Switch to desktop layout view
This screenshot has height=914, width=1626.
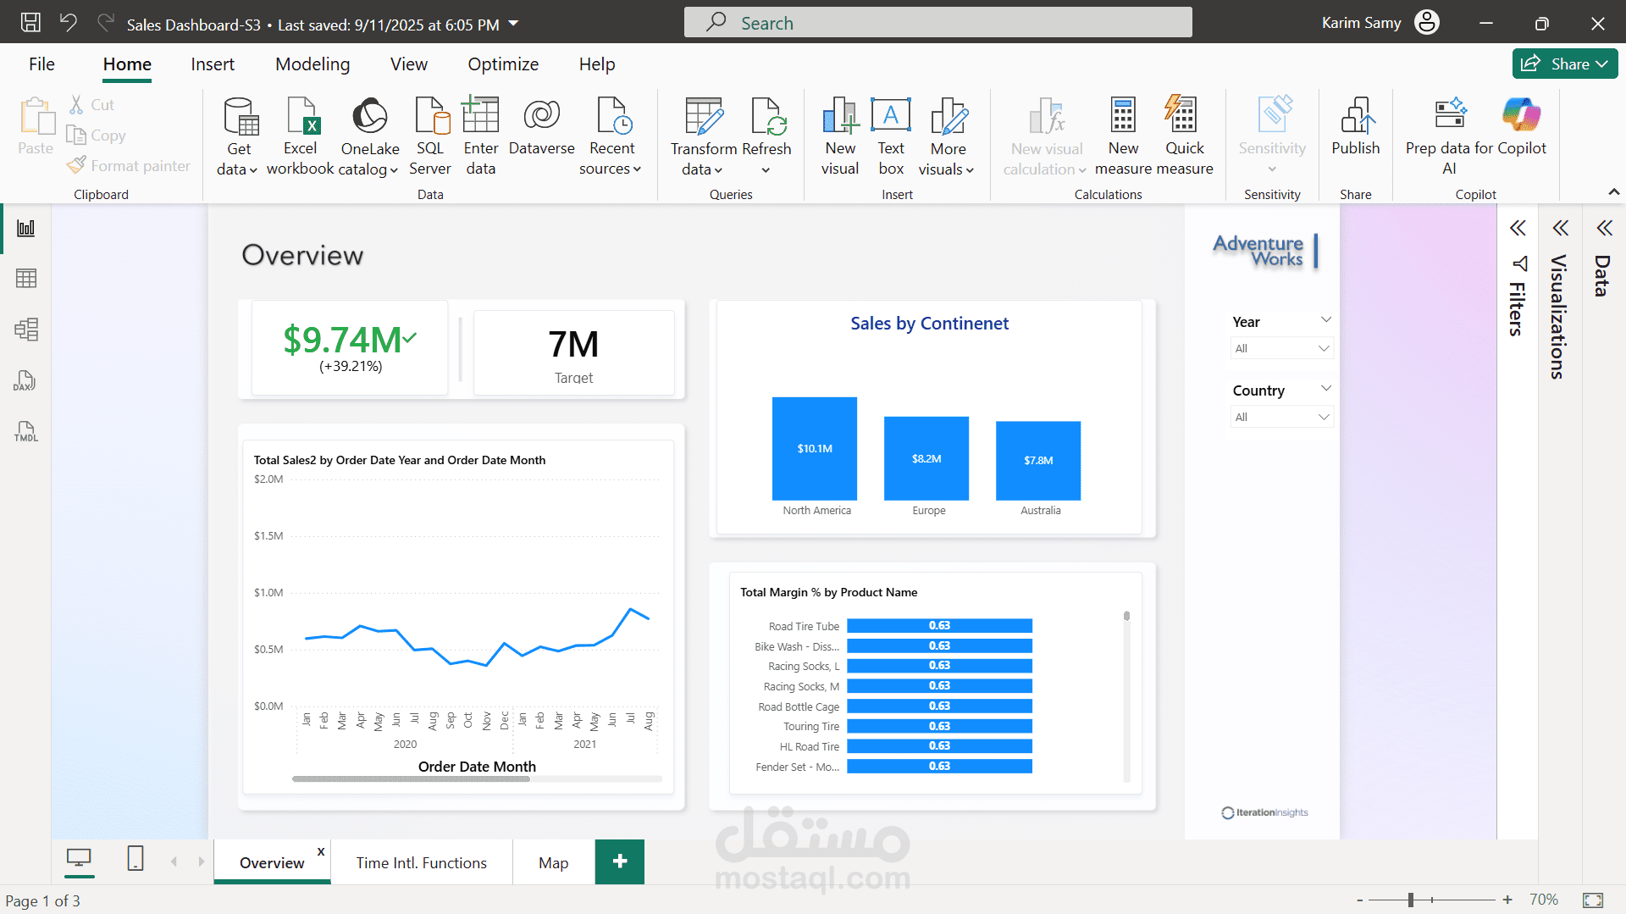(79, 859)
